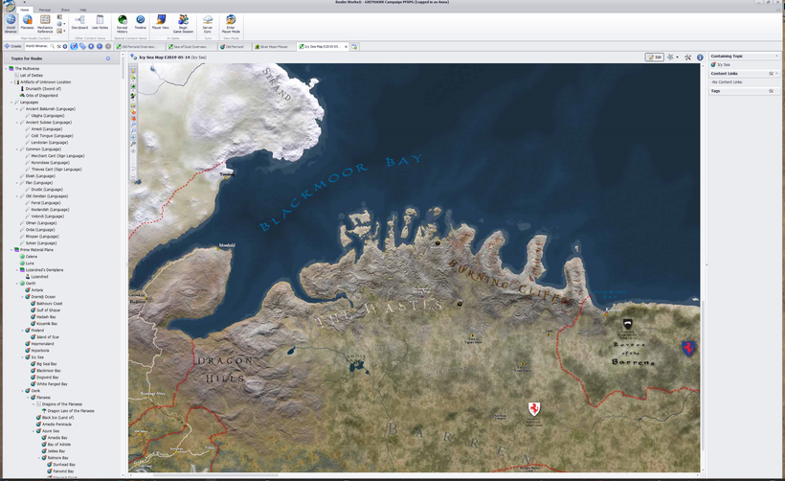This screenshot has width=785, height=481.
Task: Click the topic tools wrench icon
Action: click(688, 57)
